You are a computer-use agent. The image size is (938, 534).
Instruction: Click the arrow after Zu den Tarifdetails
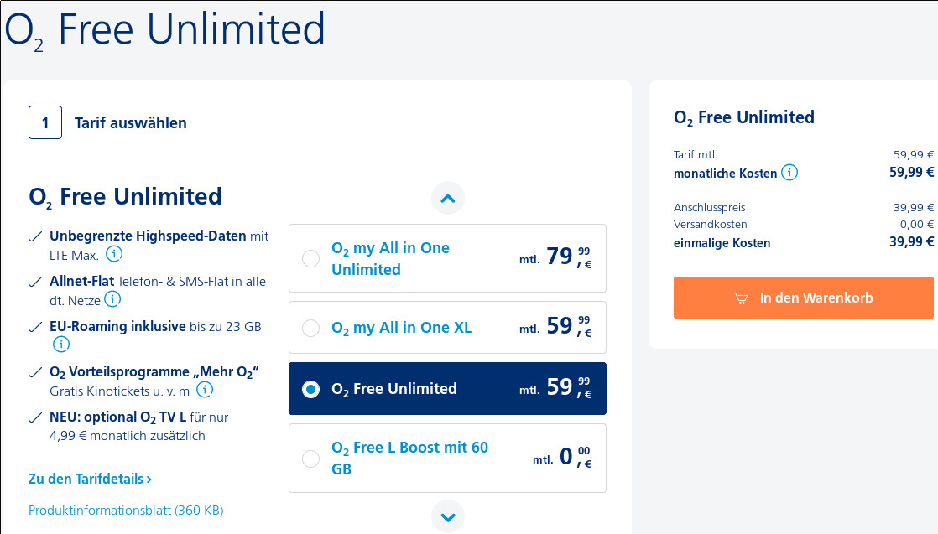(x=149, y=479)
